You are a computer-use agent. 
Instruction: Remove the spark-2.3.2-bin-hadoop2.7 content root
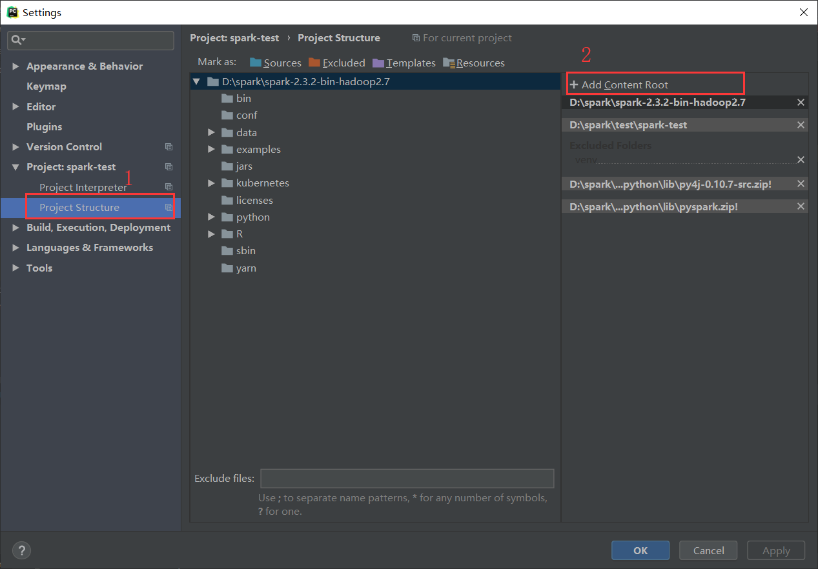pos(801,102)
